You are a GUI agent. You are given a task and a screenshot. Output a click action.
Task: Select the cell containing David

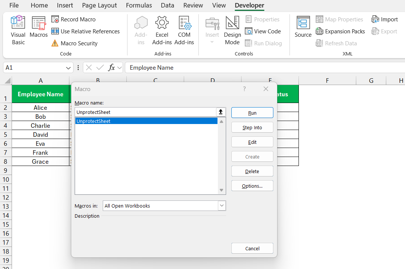pos(40,135)
